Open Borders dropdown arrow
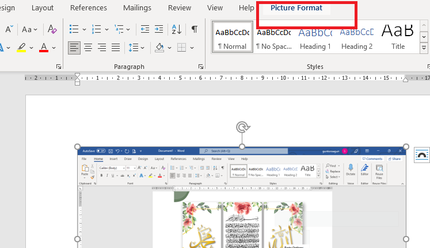 pyautogui.click(x=192, y=48)
